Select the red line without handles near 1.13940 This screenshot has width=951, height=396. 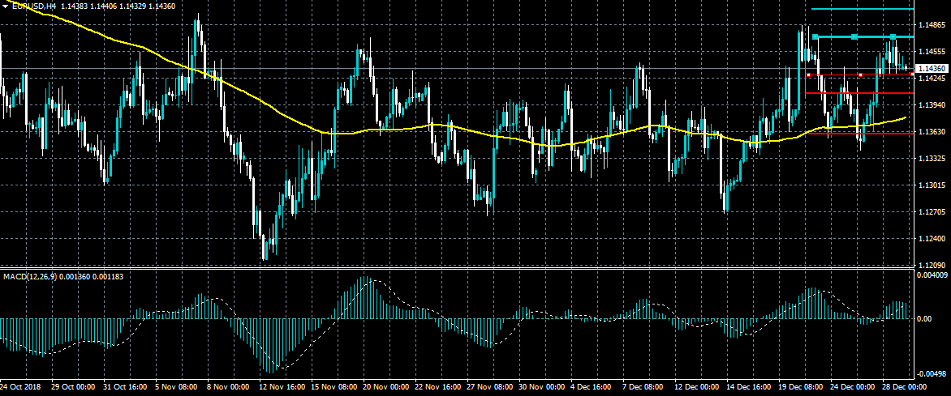860,93
